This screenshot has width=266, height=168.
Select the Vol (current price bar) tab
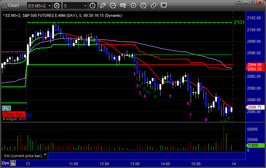(23, 156)
